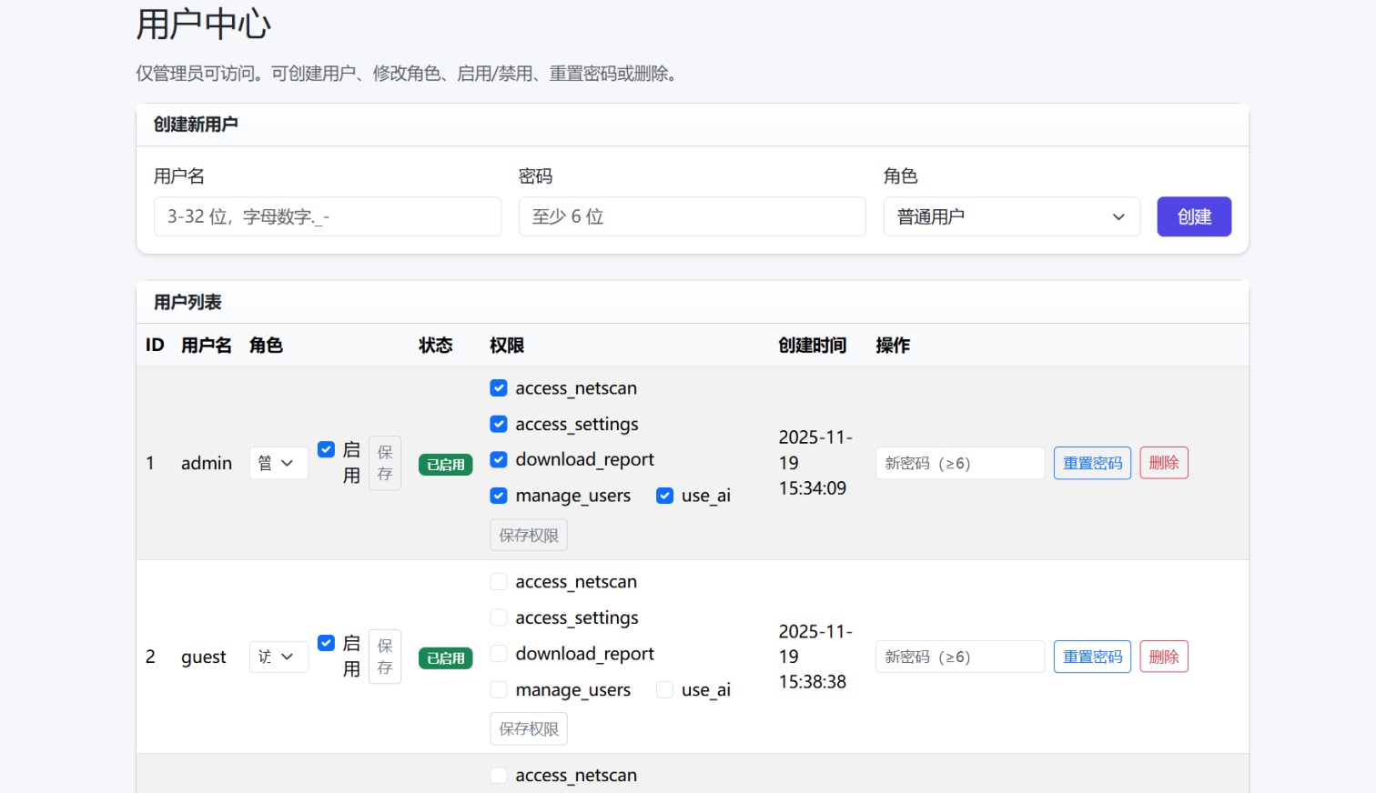
Task: Click the 新密码 field in admin row
Action: tap(959, 463)
